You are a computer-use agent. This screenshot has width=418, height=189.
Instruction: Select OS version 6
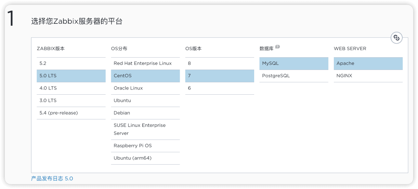[x=220, y=88]
